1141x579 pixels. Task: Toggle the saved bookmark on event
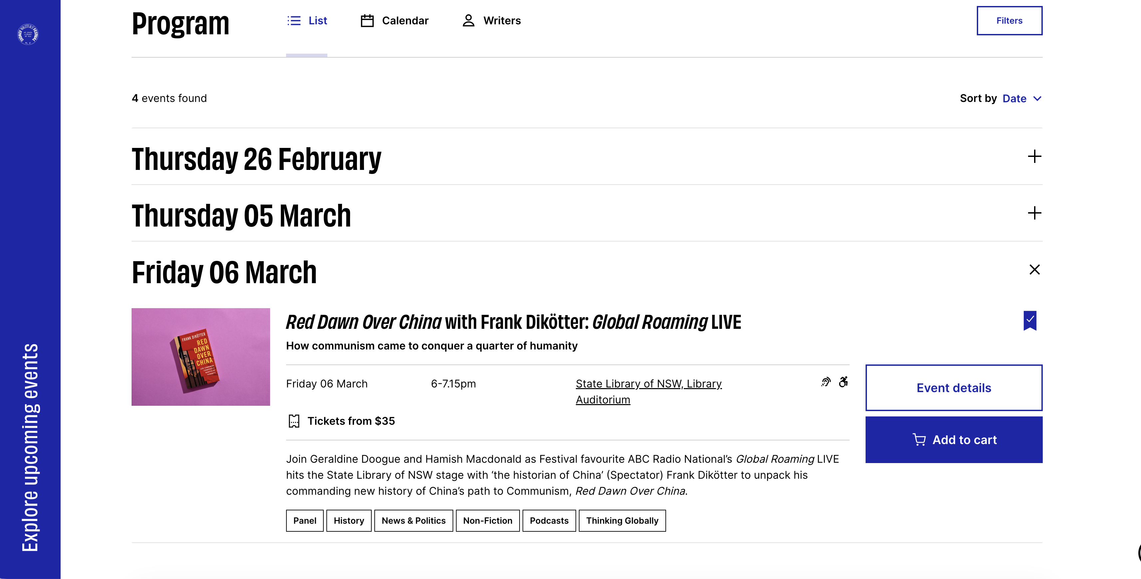pyautogui.click(x=1030, y=320)
